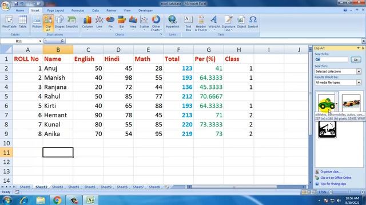Switch to the Formulas tab
Image resolution: width=366 pixels, height=205 pixels.
click(78, 10)
